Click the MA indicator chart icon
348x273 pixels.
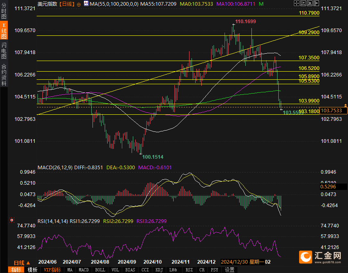pos(86,3)
